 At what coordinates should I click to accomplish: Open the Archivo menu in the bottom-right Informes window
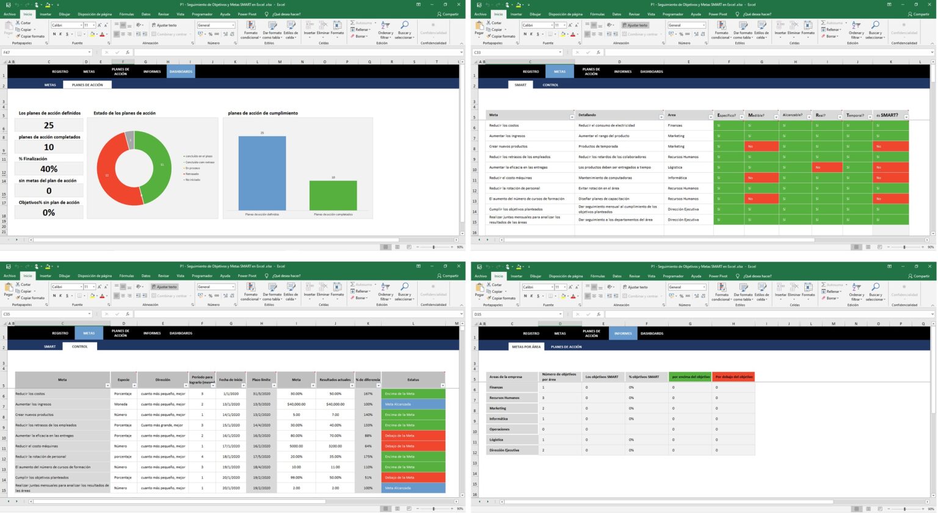(481, 275)
